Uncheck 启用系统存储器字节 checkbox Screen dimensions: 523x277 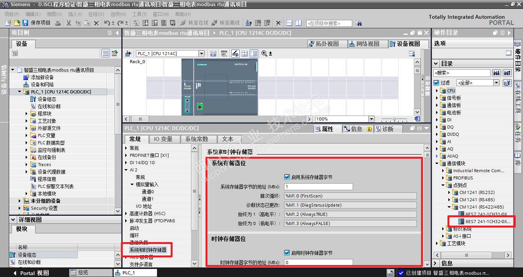[x=287, y=177]
